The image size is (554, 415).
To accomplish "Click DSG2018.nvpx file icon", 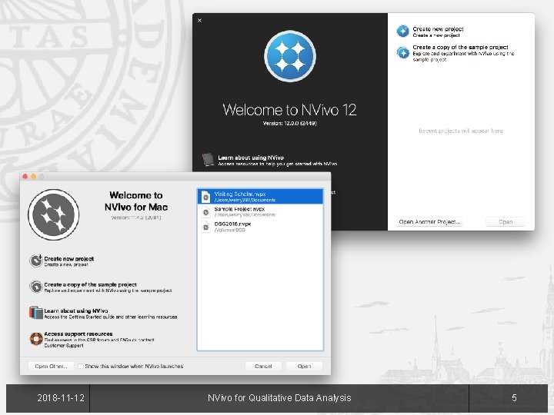I will [x=205, y=227].
